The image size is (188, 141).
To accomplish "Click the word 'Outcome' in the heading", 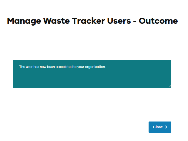I will (x=158, y=21).
